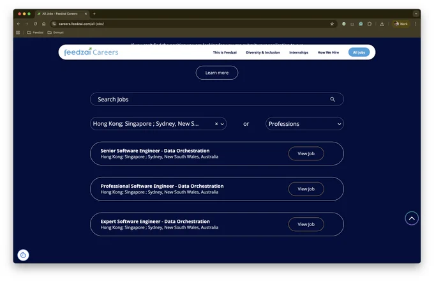Viewport: 434px width, 281px height.
Task: Click the search magnifier icon
Action: click(333, 99)
